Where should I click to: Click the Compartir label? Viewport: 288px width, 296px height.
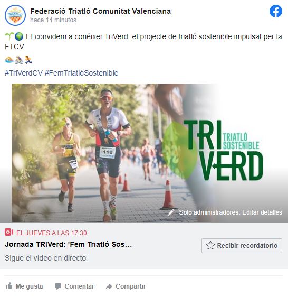pyautogui.click(x=131, y=286)
